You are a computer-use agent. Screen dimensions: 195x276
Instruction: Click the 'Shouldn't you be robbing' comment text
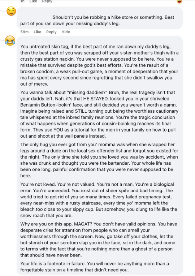97,21
